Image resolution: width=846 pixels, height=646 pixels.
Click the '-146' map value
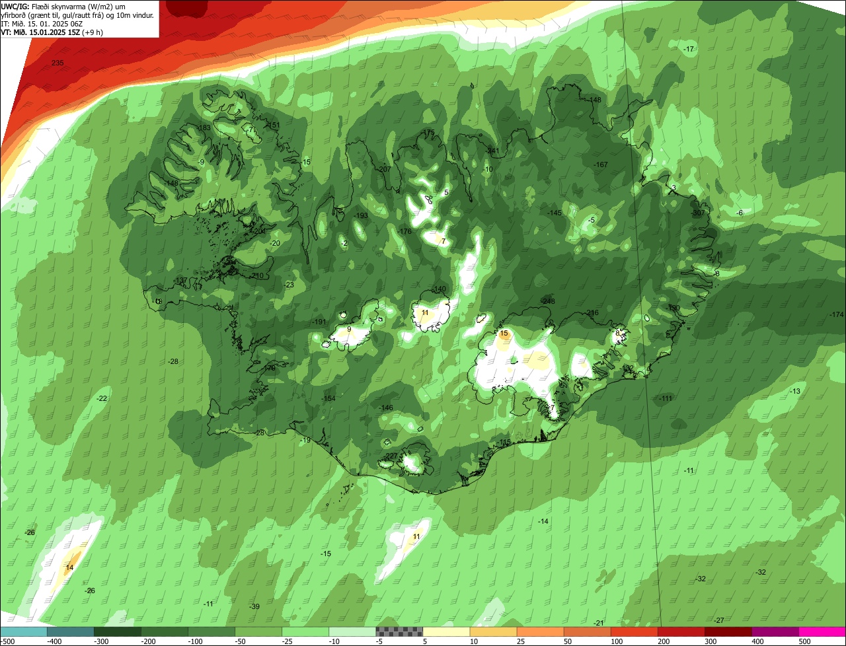pyautogui.click(x=386, y=408)
